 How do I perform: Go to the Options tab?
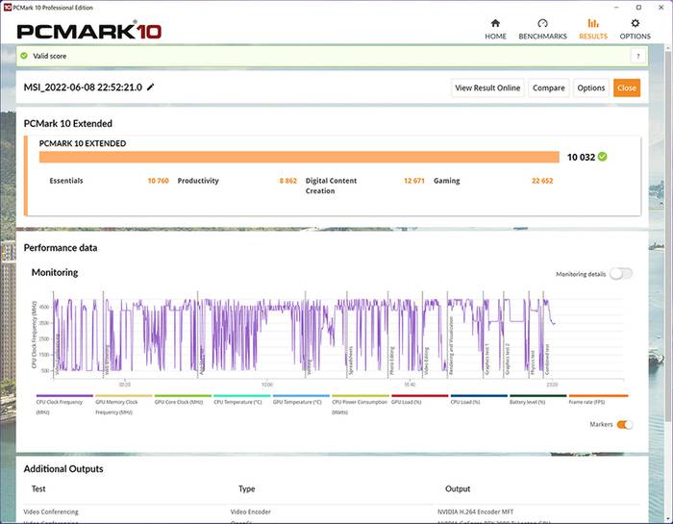pos(635,29)
